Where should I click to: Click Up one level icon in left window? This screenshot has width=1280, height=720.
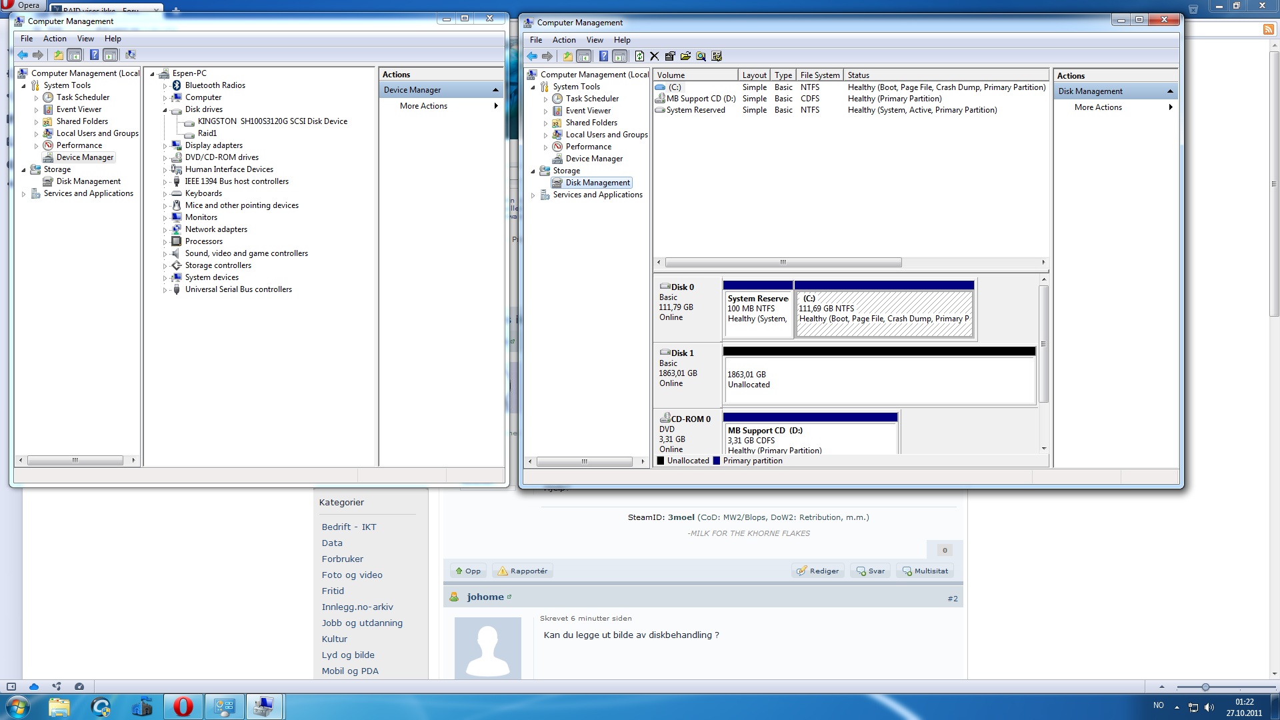[59, 55]
